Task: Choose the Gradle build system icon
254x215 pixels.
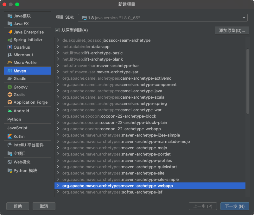Action: click(10, 78)
